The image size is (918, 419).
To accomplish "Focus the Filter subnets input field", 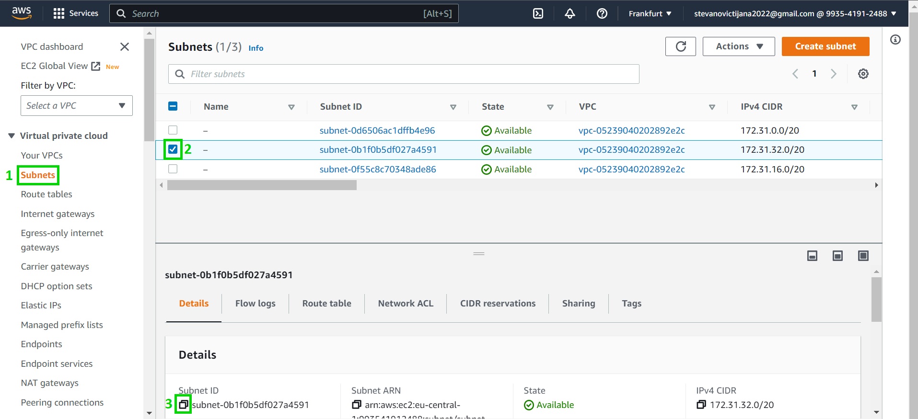I will pyautogui.click(x=404, y=74).
